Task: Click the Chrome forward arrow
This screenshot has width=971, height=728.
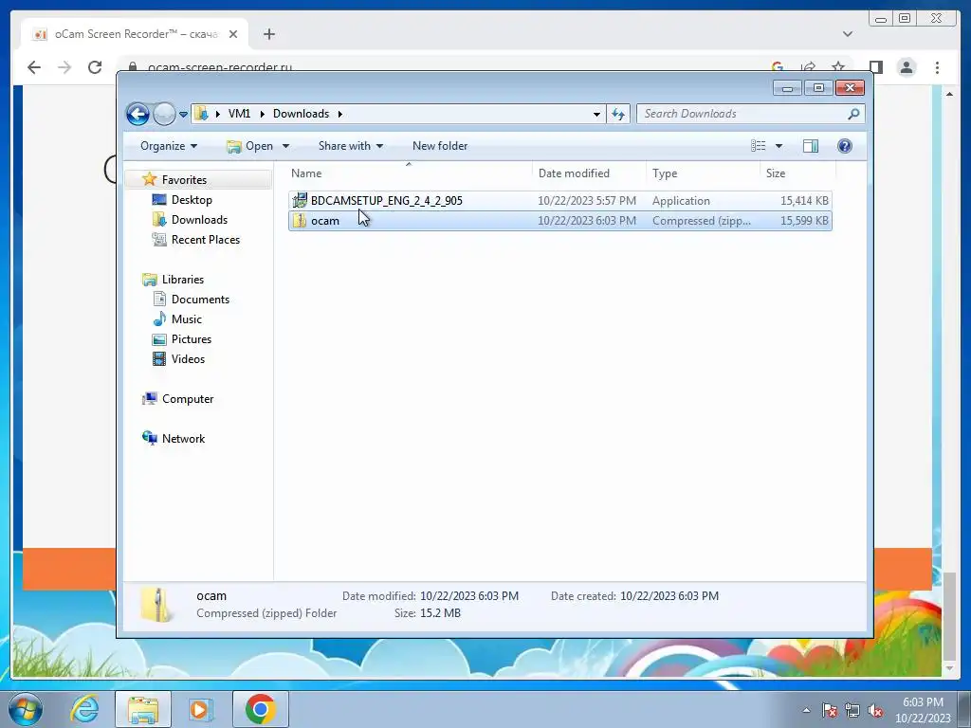Action: 64,67
